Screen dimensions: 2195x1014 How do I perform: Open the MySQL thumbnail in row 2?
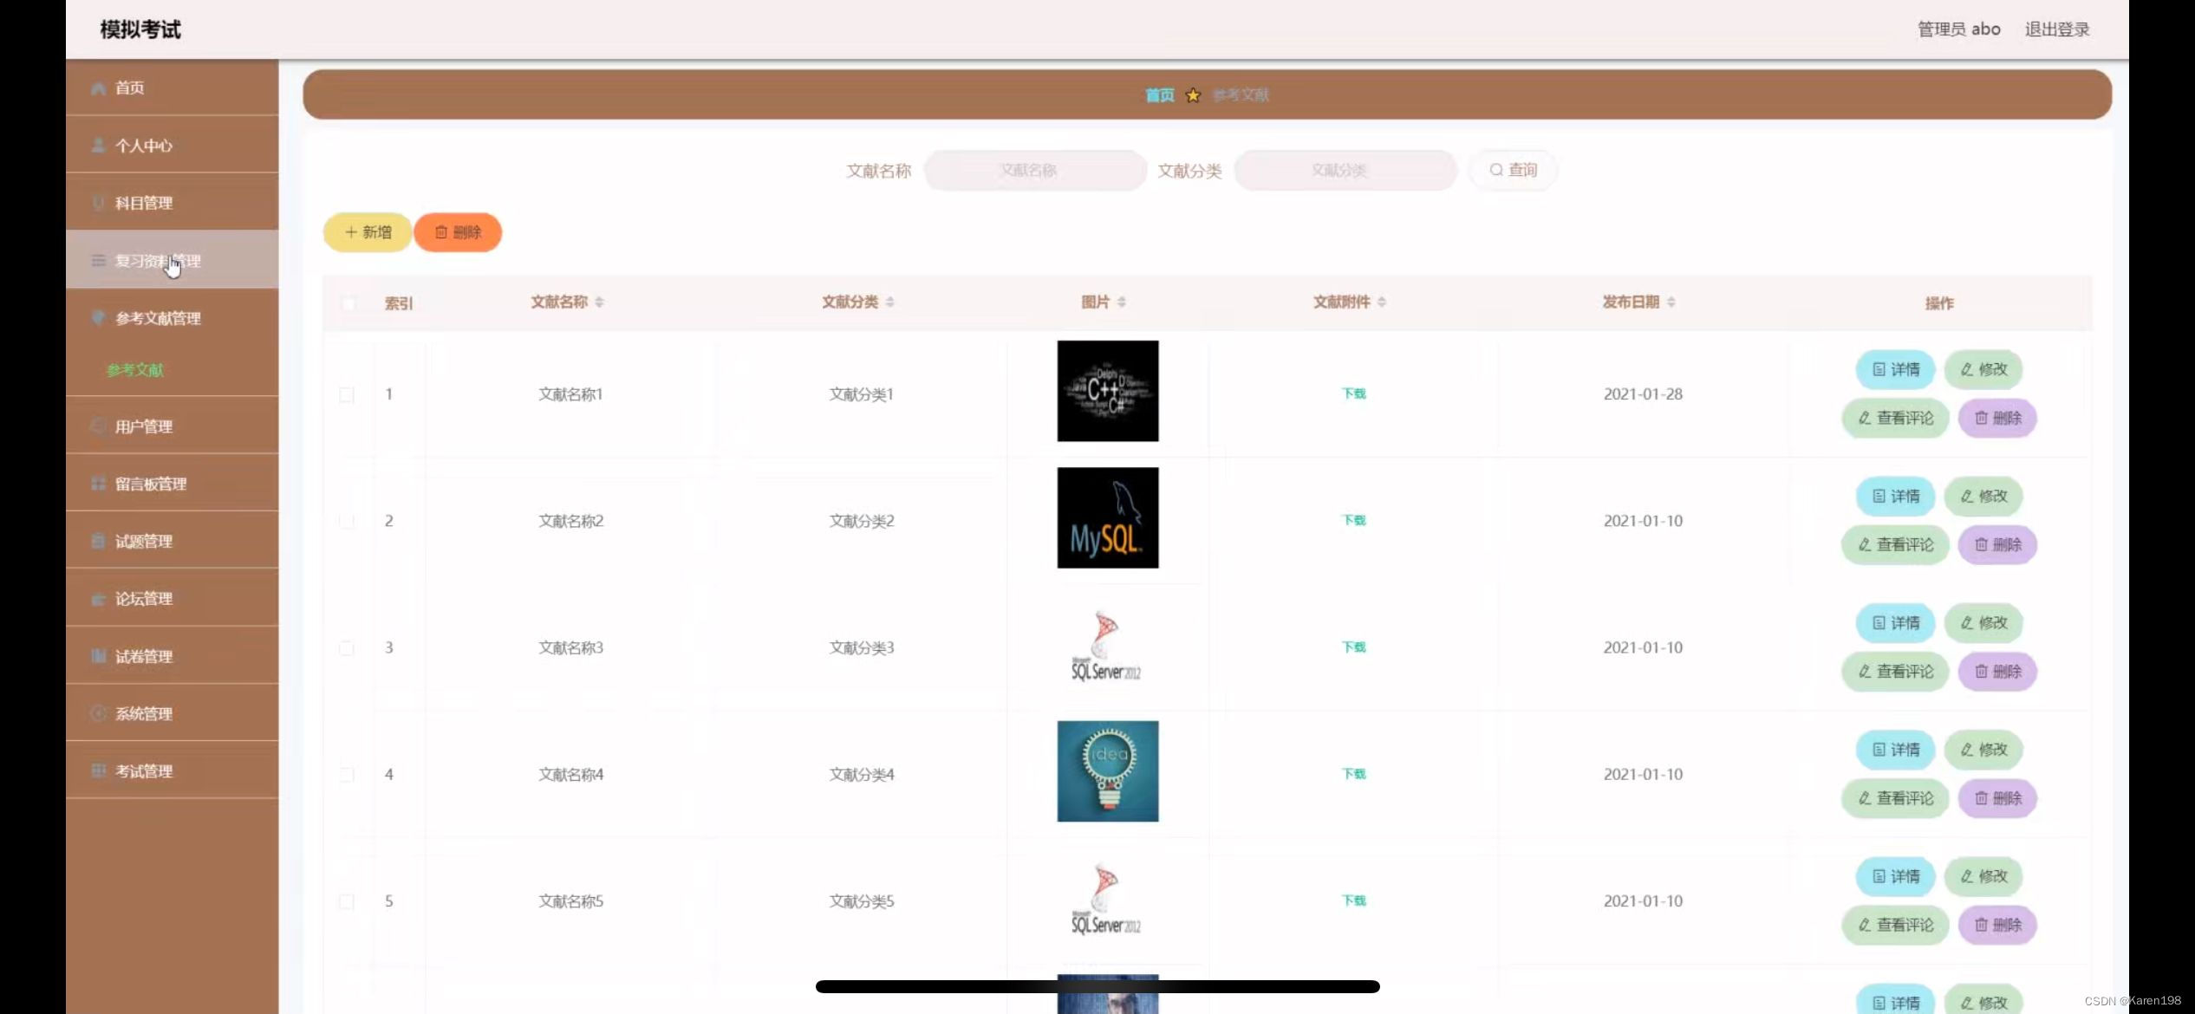[1107, 517]
